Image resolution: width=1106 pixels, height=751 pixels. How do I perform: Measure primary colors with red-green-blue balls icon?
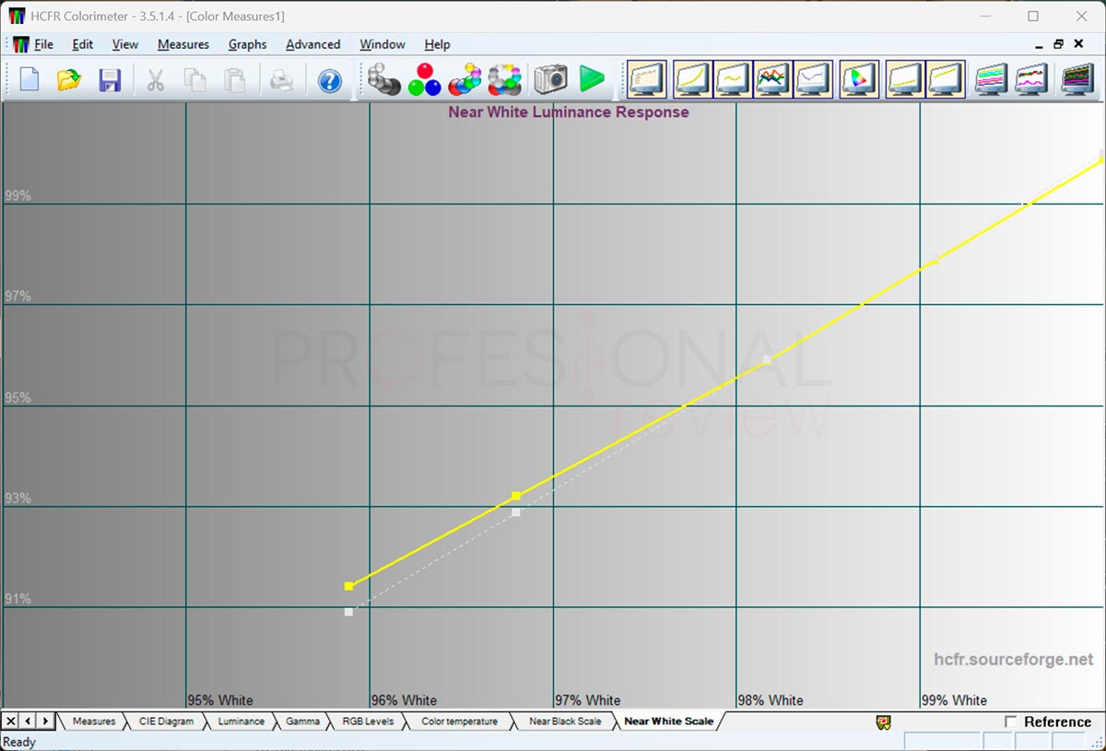coord(425,79)
